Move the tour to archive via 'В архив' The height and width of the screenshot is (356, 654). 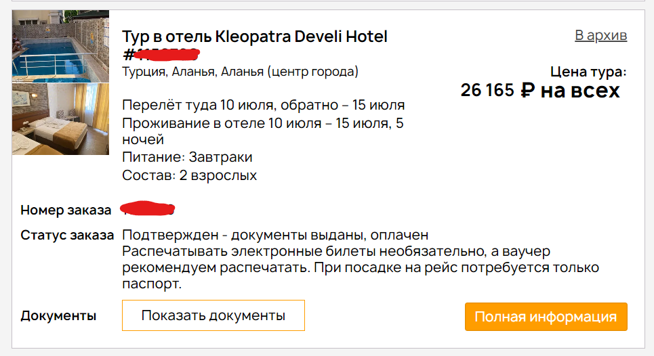point(600,35)
